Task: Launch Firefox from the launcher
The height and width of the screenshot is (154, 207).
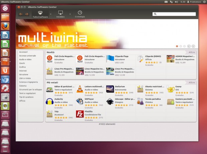Action: click(x=5, y=26)
